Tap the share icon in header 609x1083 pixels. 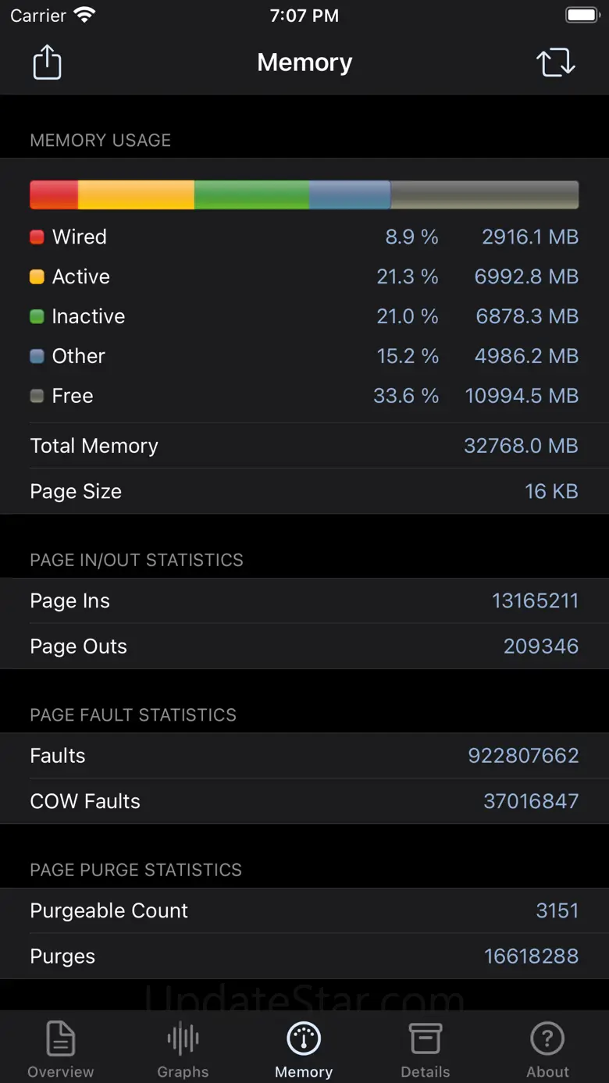tap(47, 62)
